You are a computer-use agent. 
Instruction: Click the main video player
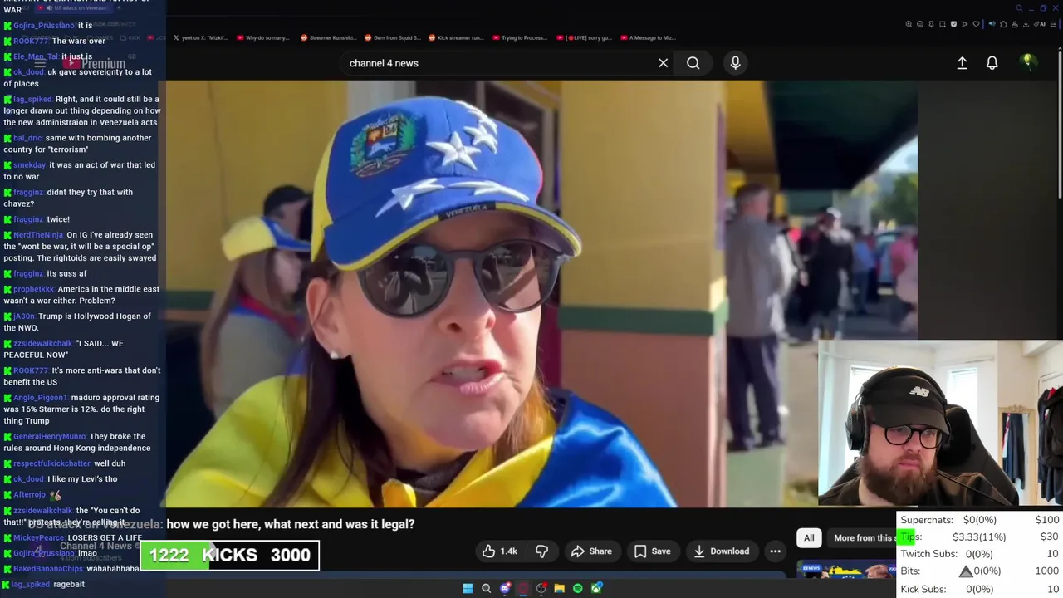pos(541,293)
